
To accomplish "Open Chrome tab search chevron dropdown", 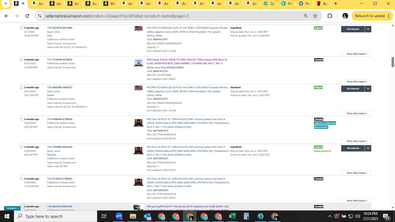I will pos(5,3).
